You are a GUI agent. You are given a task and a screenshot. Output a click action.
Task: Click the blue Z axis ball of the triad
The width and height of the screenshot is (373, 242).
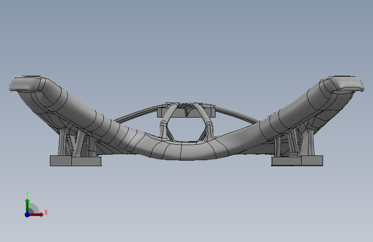point(27,214)
